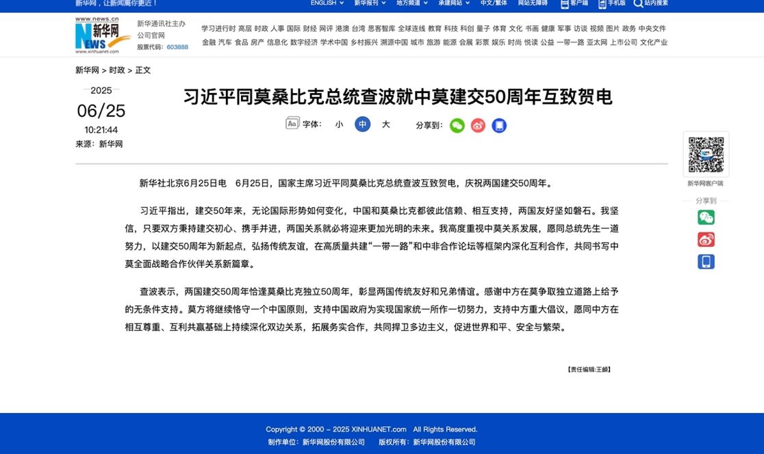Click the Aa font size icon

(292, 124)
